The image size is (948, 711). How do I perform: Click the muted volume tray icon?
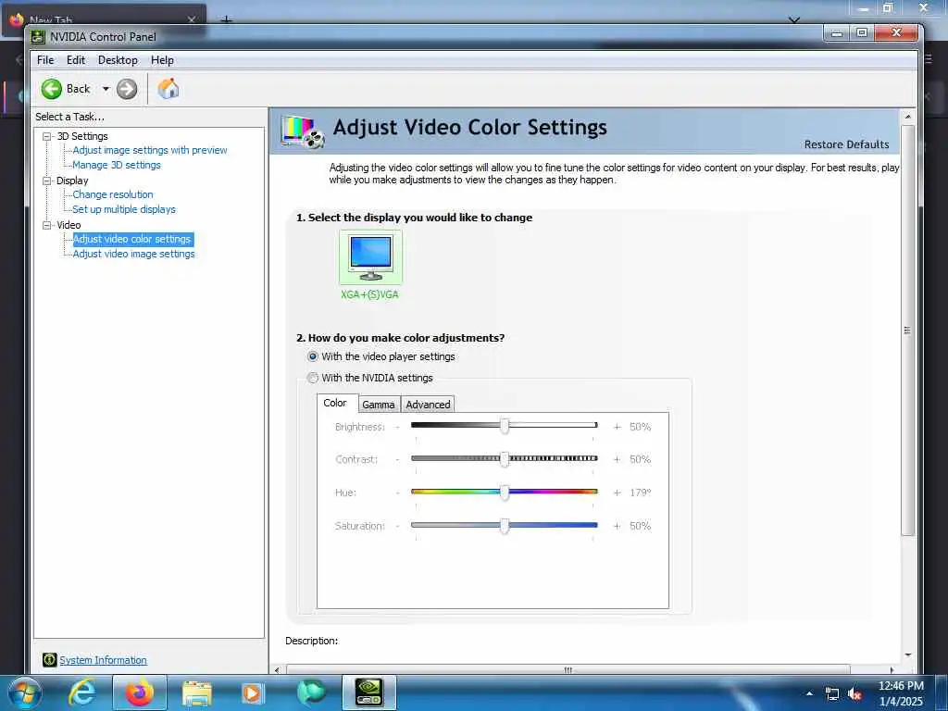854,694
